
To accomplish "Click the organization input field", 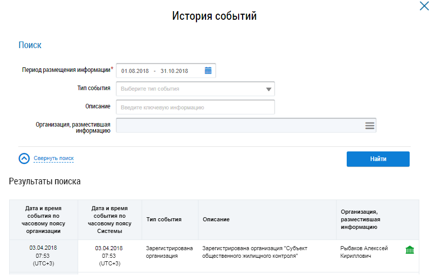I will (239, 126).
